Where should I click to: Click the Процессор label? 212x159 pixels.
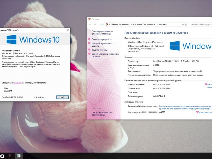133,61
